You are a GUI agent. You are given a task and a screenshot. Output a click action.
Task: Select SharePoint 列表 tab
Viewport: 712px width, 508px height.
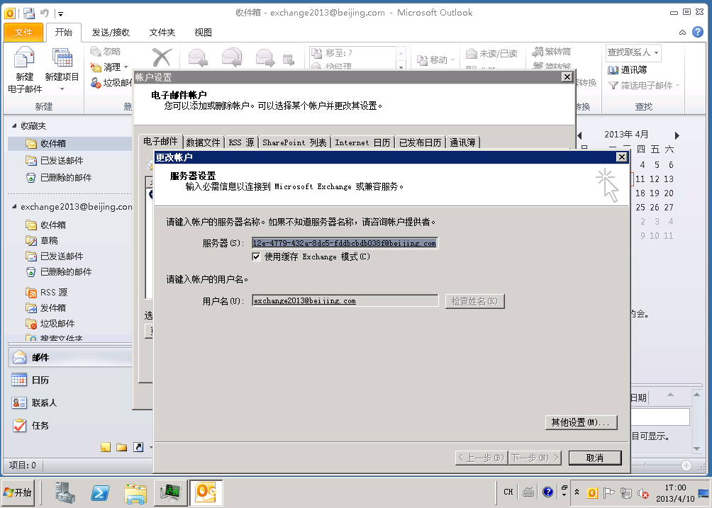[294, 142]
